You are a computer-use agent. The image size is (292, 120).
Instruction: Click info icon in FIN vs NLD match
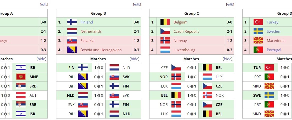pos(99,67)
